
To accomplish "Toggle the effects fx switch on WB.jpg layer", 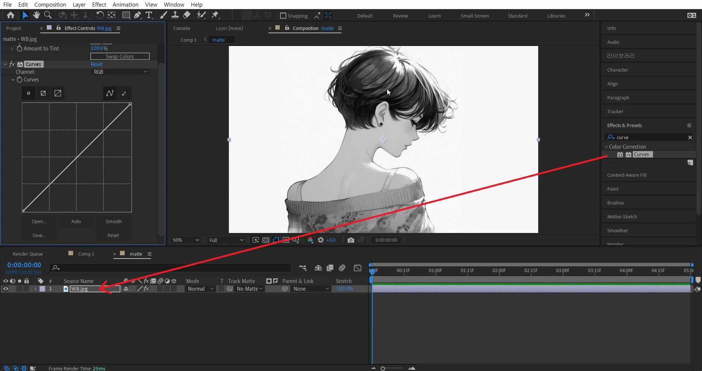I will tap(146, 288).
